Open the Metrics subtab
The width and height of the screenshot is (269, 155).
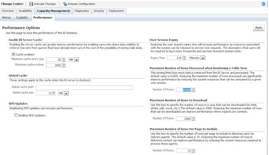pyautogui.click(x=7, y=18)
